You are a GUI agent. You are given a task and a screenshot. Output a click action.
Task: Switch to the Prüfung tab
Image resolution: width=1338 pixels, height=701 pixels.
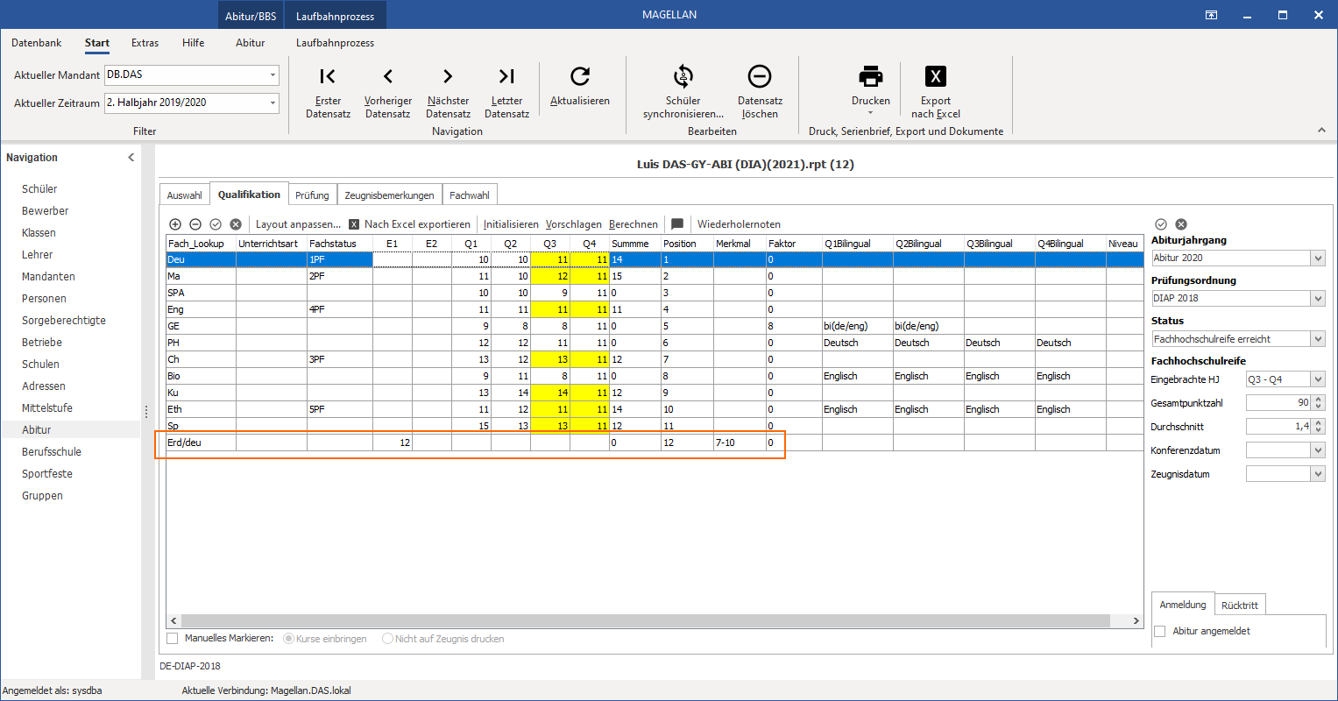312,195
